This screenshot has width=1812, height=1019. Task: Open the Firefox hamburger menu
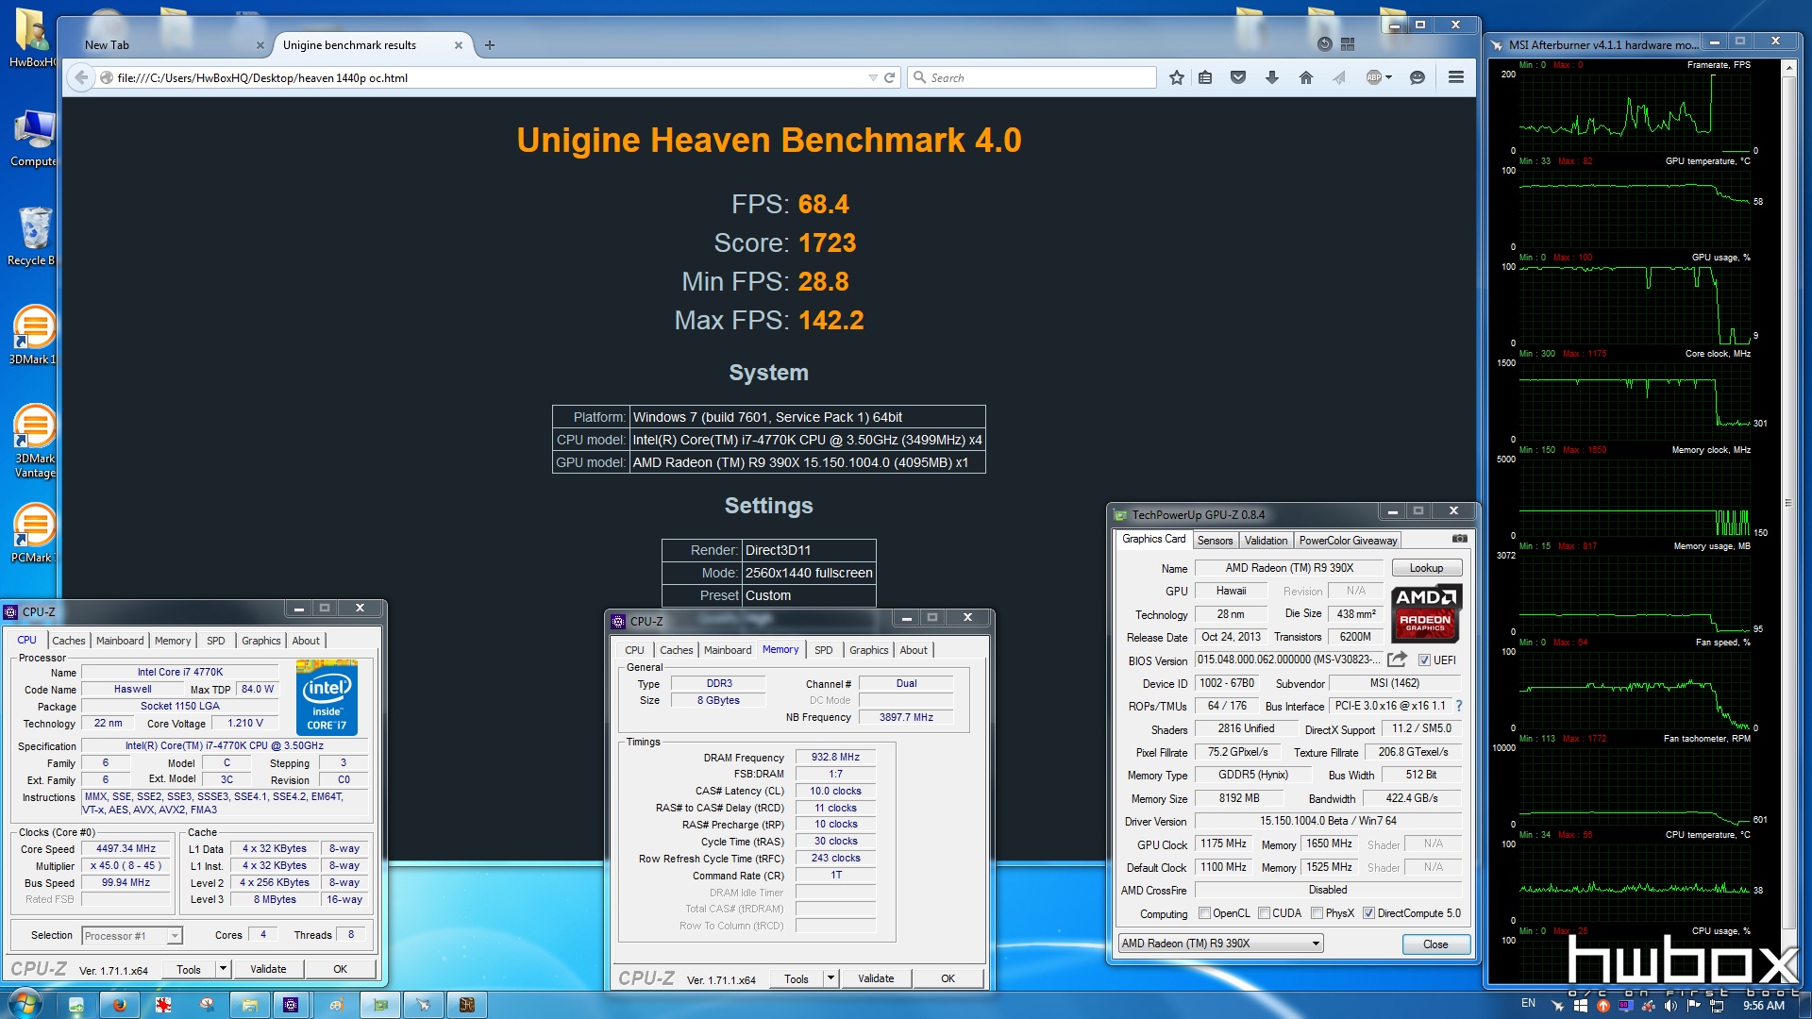[x=1455, y=77]
